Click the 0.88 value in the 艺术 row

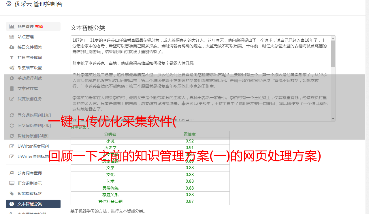(190, 181)
